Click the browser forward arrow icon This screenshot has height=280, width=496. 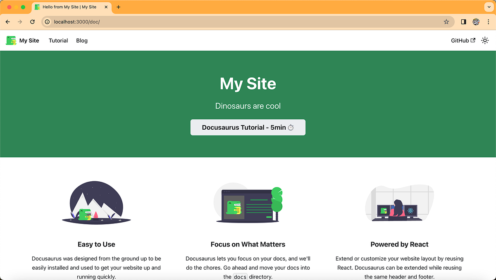pos(20,21)
